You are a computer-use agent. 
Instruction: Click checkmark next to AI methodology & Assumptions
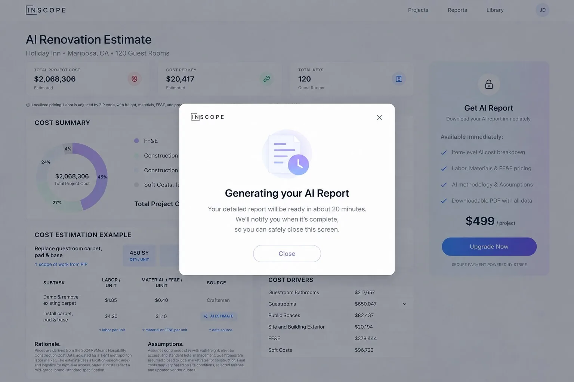point(444,185)
